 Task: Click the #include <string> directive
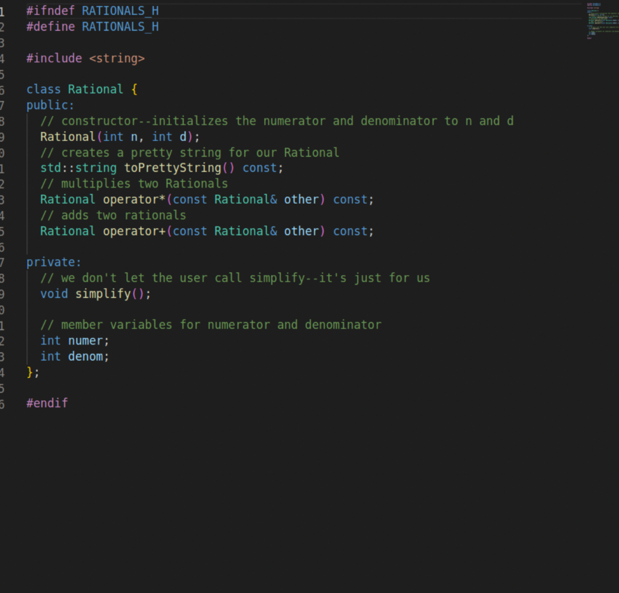point(85,58)
